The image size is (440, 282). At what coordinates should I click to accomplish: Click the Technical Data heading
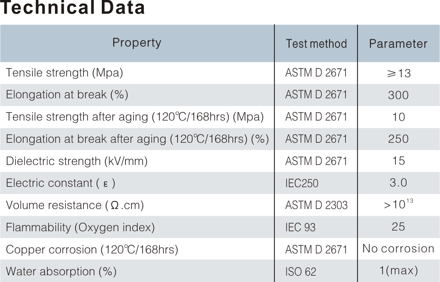73,8
